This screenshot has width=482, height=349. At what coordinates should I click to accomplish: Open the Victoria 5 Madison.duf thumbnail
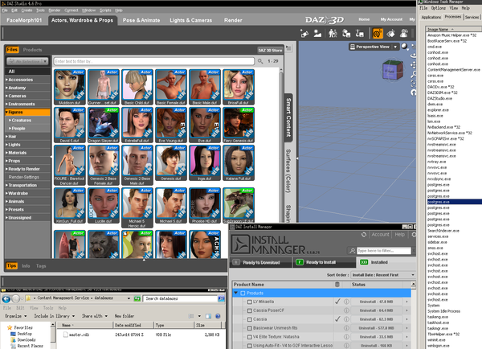click(x=69, y=87)
